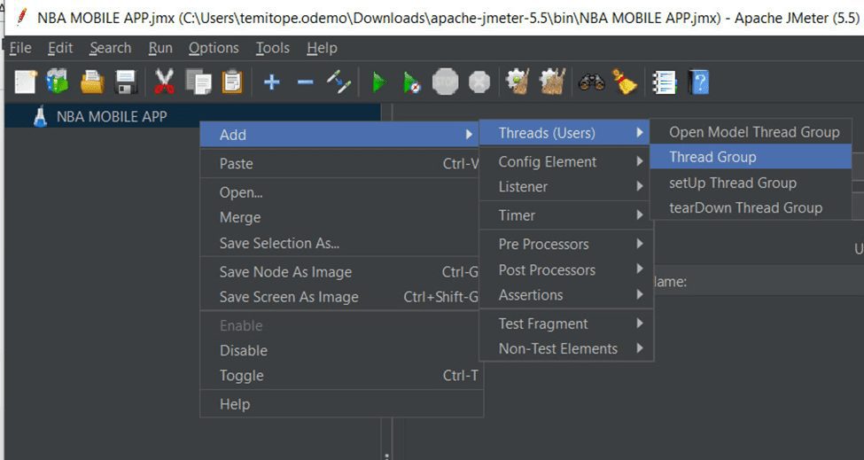
Task: Open the Templates icon in toolbar
Action: point(58,82)
